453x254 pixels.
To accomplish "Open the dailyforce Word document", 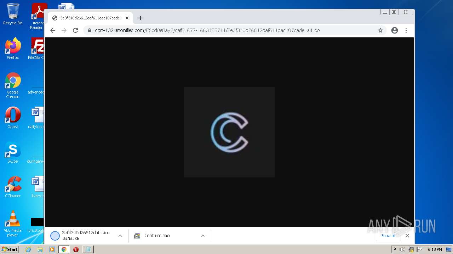I will tap(36, 117).
